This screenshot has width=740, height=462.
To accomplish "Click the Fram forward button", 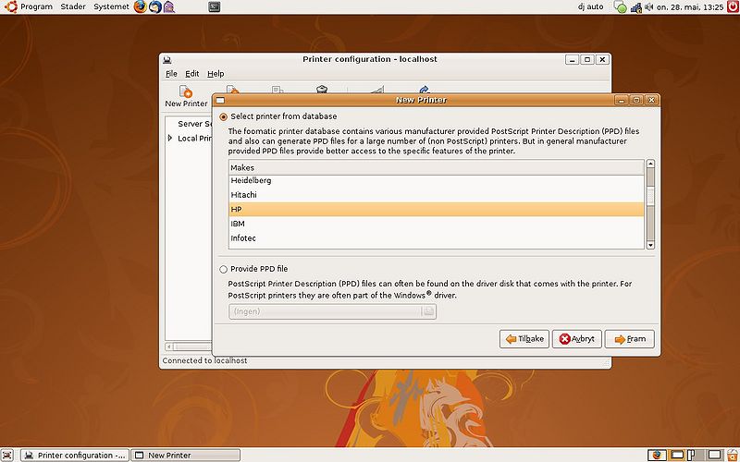I will [630, 339].
